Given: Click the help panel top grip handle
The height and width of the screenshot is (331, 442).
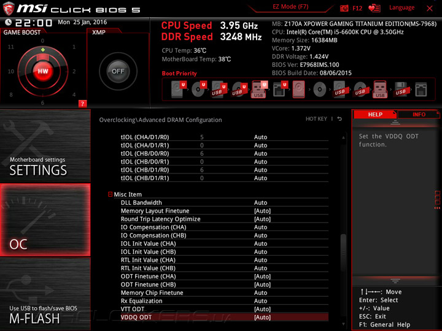Looking at the screenshot, I should (395, 122).
